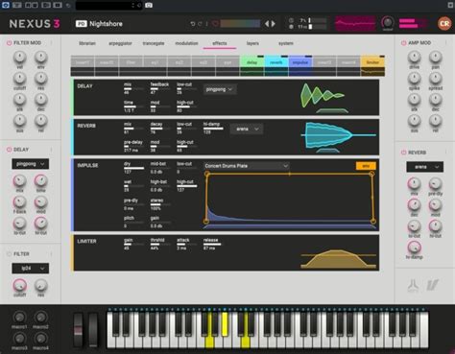
Task: Adjust the Reverb hi-damp slider
Action: click(x=213, y=129)
